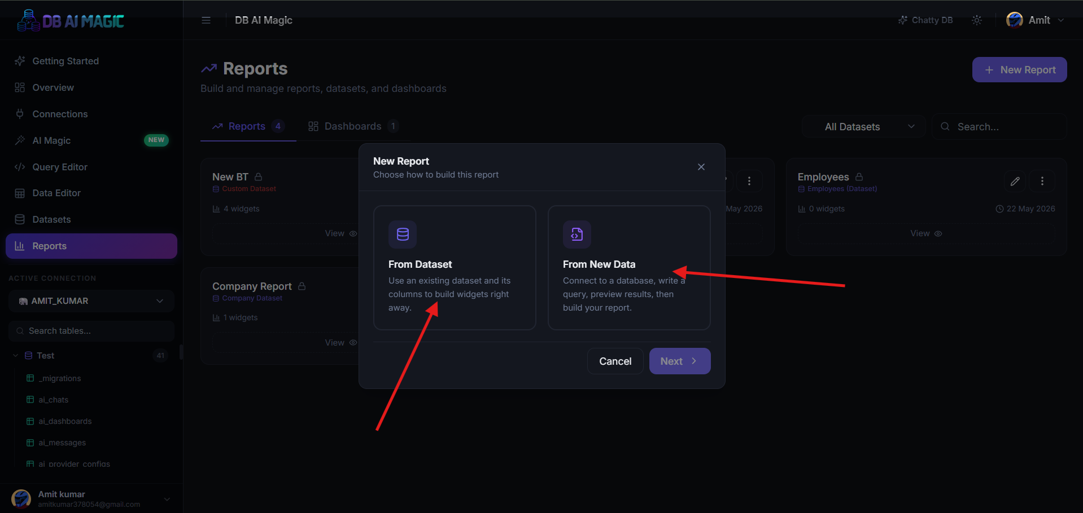1083x513 pixels.
Task: Click the New Report button
Action: point(1019,69)
